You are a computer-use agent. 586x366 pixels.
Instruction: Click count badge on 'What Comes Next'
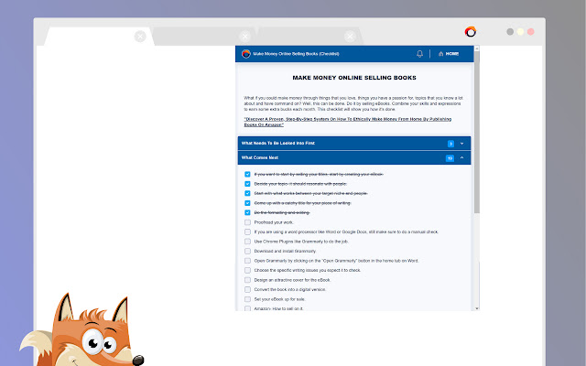pyautogui.click(x=450, y=158)
